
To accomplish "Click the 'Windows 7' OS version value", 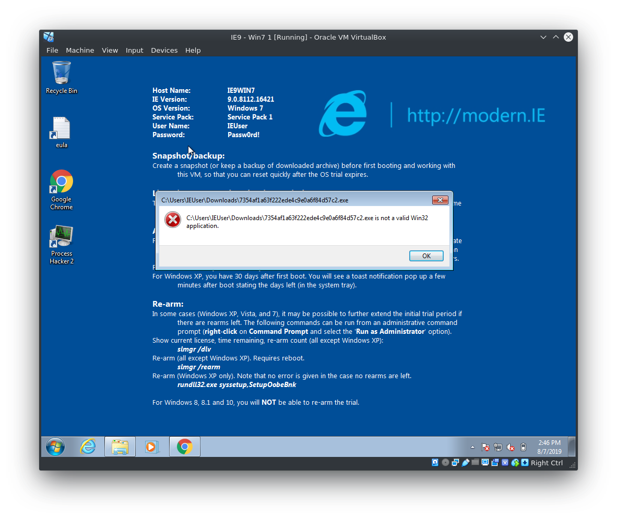I will [245, 108].
